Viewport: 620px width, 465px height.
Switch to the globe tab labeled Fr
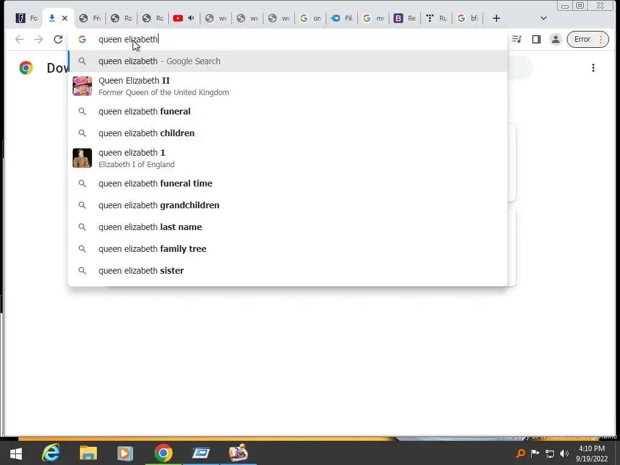(x=90, y=18)
